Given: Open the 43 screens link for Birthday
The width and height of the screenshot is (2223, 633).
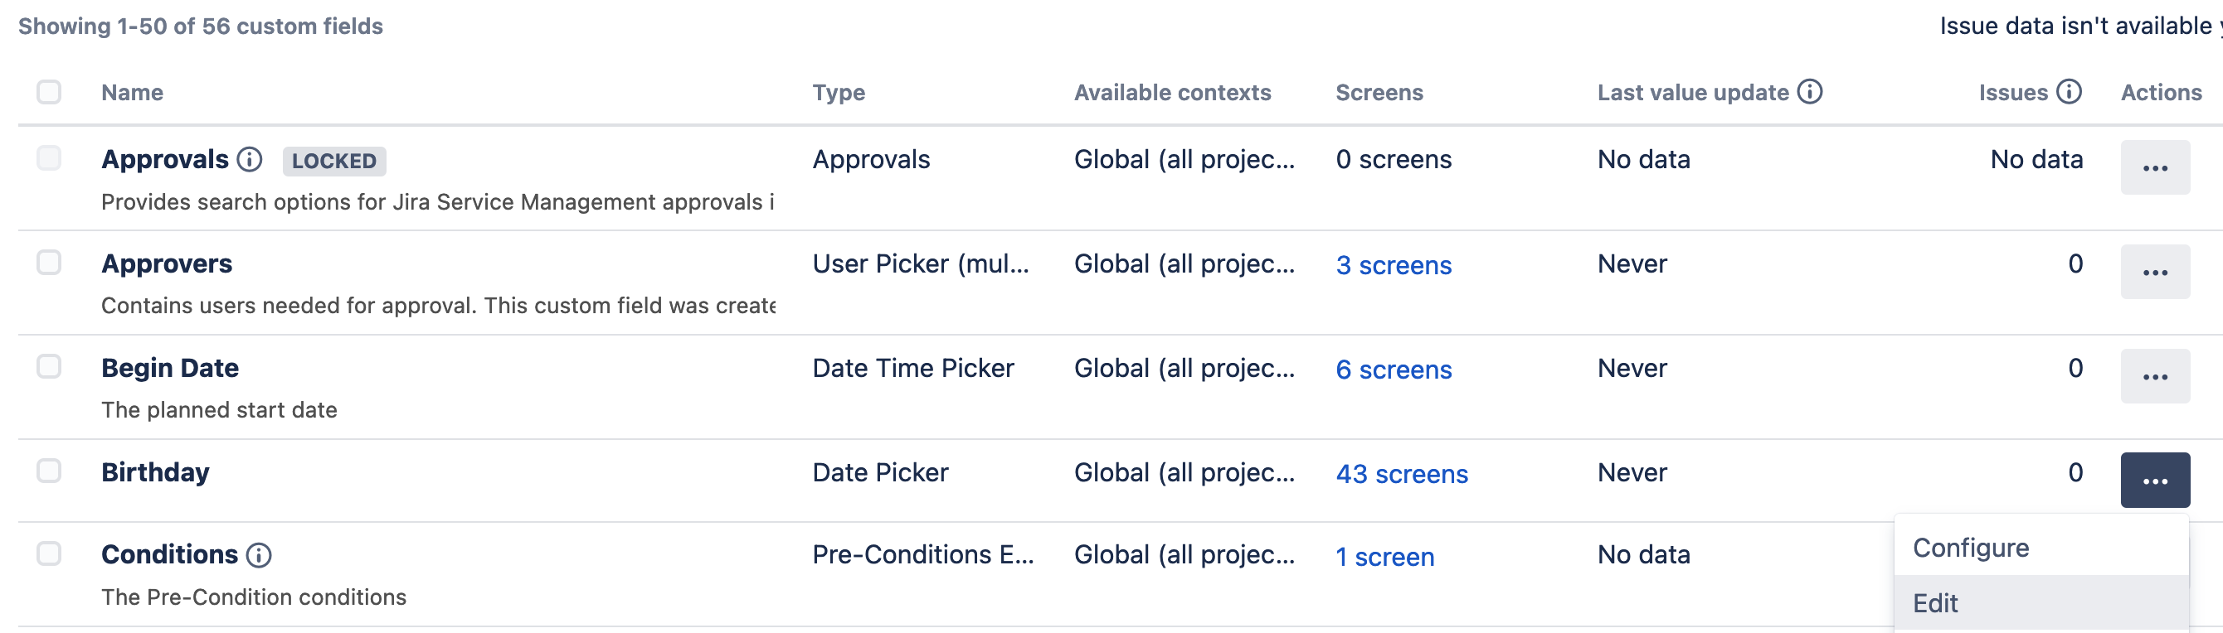Looking at the screenshot, I should point(1402,473).
